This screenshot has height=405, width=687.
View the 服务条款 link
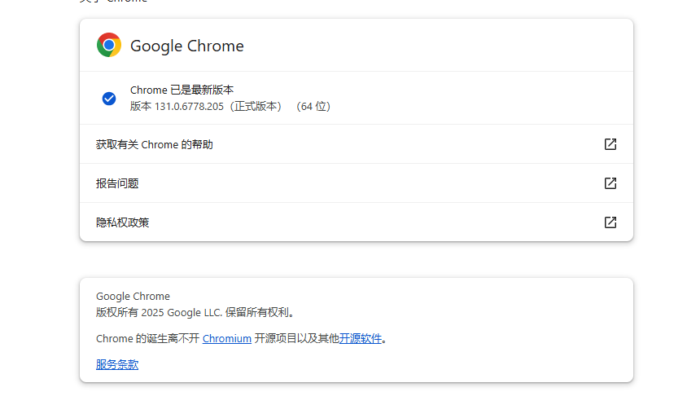coord(117,364)
